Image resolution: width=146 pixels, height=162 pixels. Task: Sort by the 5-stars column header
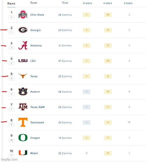[x=87, y=3]
